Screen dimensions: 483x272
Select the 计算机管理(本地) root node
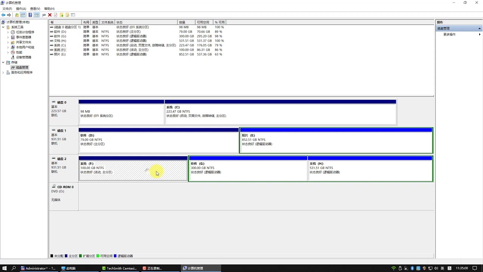click(18, 22)
